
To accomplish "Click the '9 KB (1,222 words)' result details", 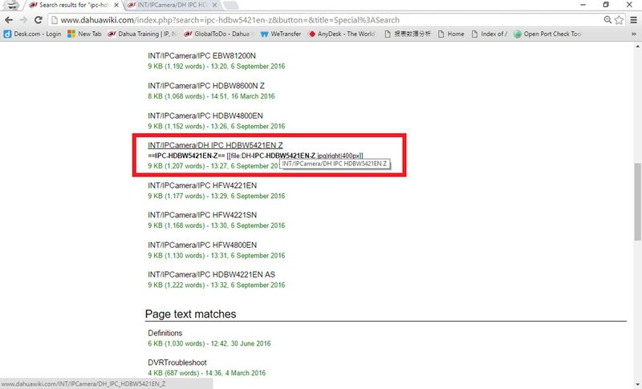I will 216,285.
